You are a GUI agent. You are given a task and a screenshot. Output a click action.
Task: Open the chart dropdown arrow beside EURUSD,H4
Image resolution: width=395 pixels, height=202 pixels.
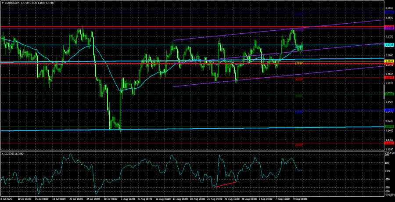(3, 2)
